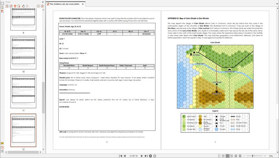Select page 10 thumbnail
This screenshot has height=158, width=279.
tap(23, 53)
